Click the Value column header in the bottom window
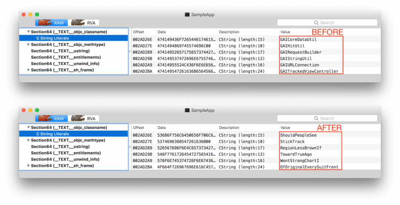The width and height of the screenshot is (400, 205). pos(285,128)
